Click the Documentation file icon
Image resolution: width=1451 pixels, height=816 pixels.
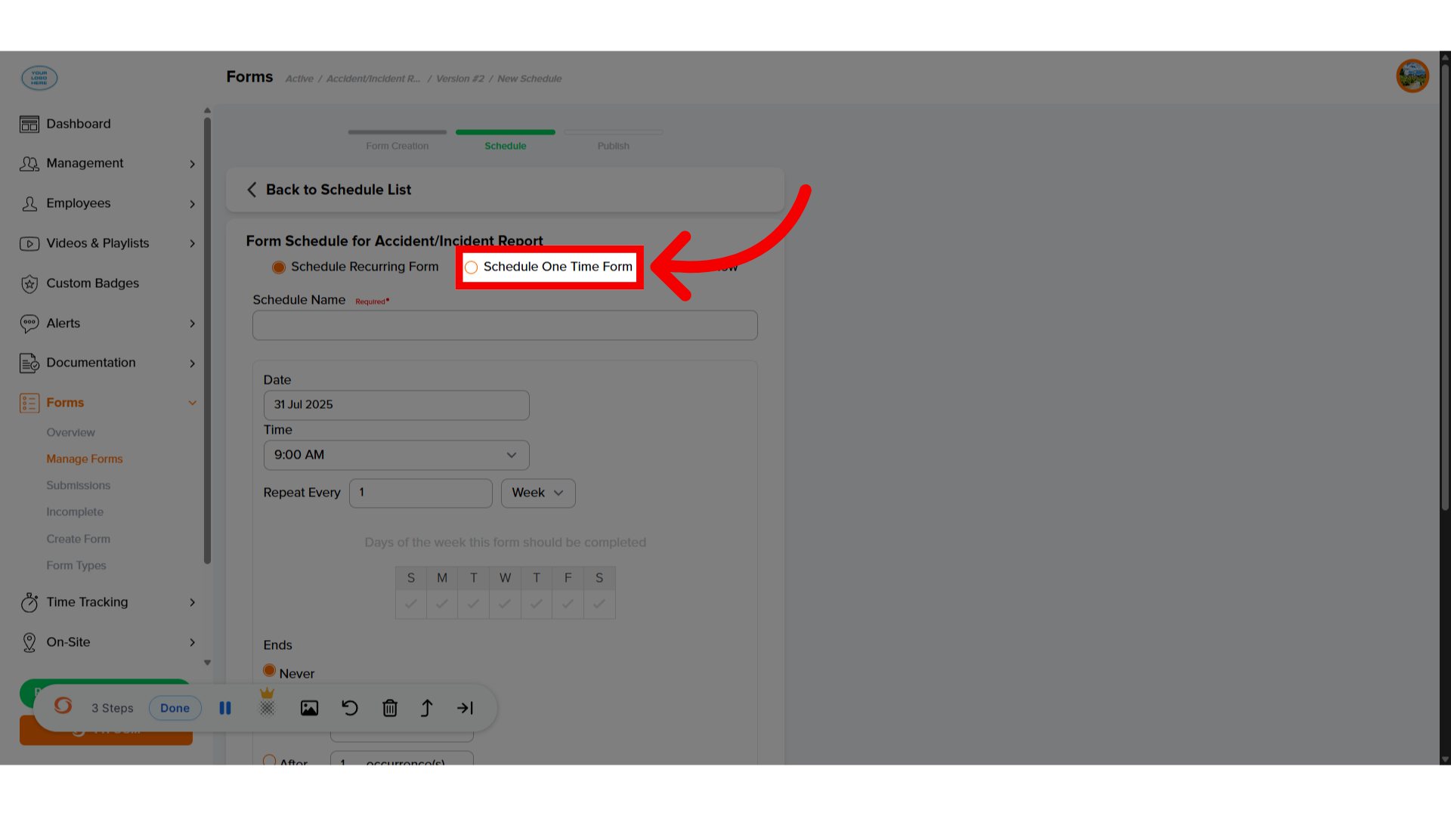coord(29,363)
